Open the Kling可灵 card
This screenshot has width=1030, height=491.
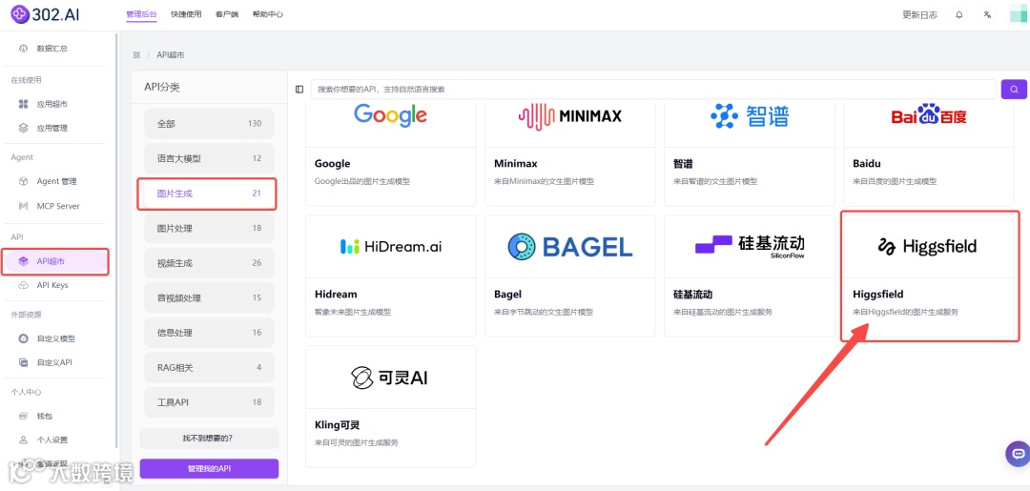pyautogui.click(x=391, y=406)
